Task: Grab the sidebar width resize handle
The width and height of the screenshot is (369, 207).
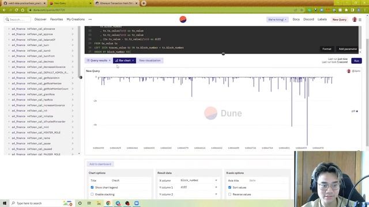Action: point(81,77)
